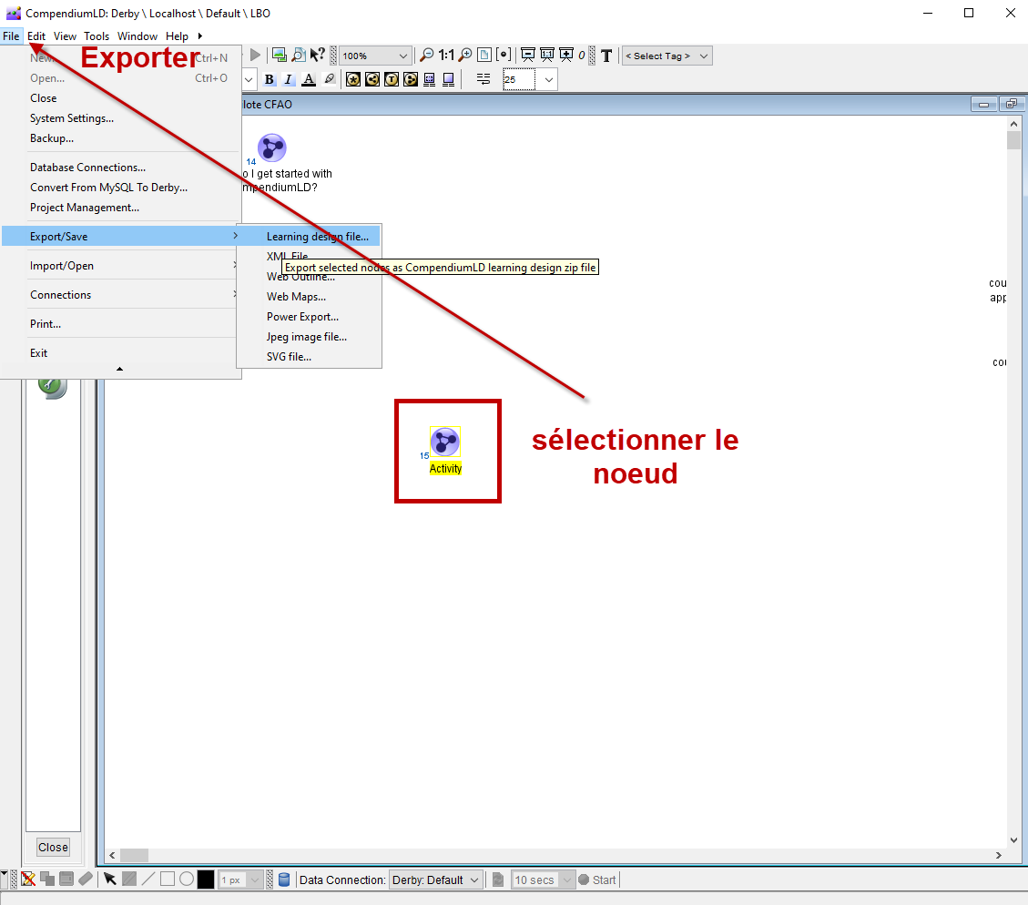Image resolution: width=1028 pixels, height=905 pixels.
Task: Open the Tools menu
Action: point(97,36)
